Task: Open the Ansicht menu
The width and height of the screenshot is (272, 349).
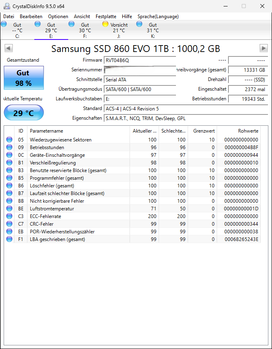Action: click(82, 17)
